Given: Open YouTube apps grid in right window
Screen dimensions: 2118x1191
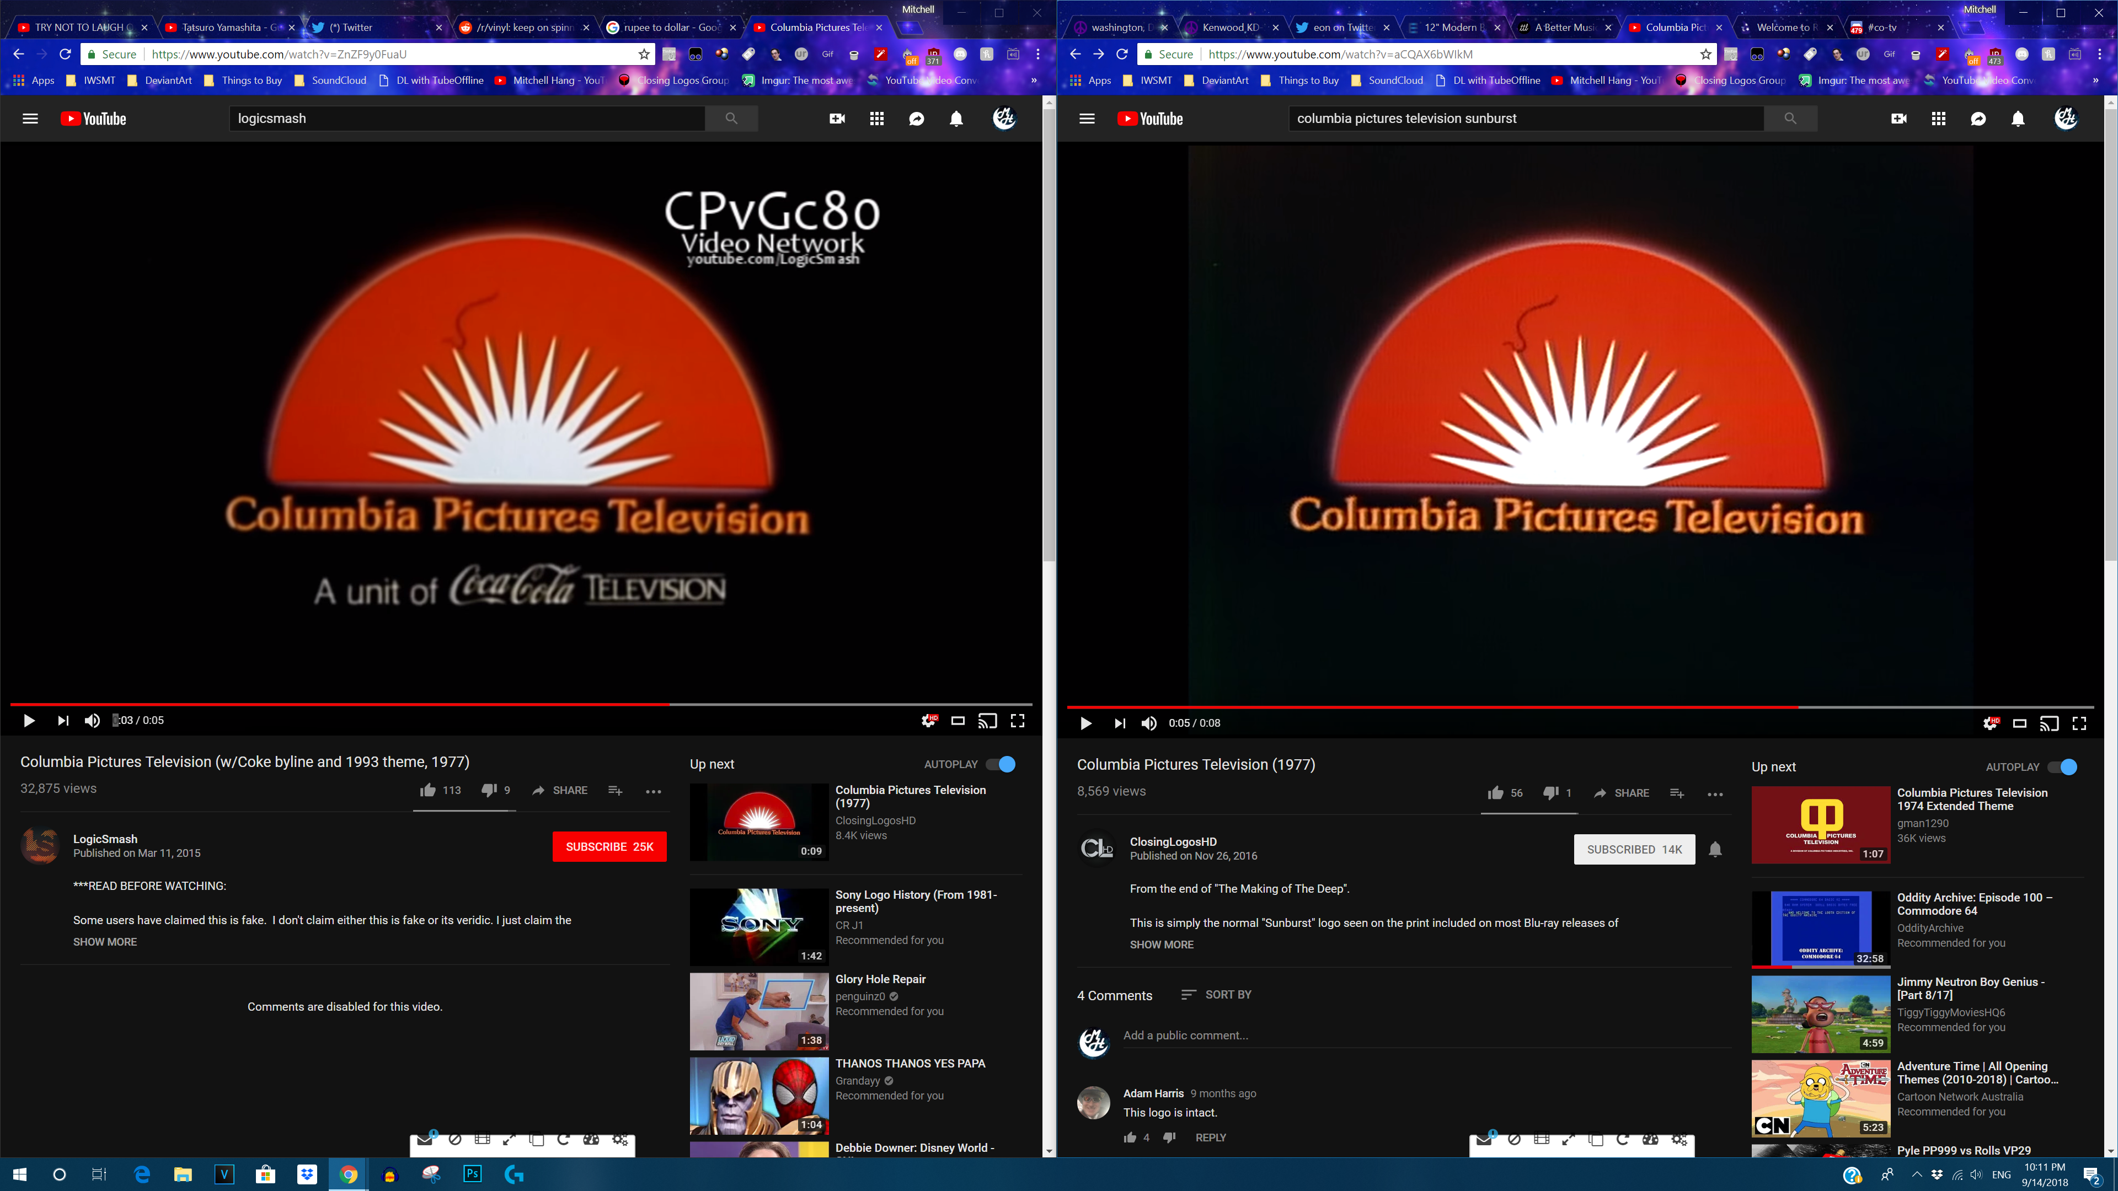Looking at the screenshot, I should click(1938, 119).
